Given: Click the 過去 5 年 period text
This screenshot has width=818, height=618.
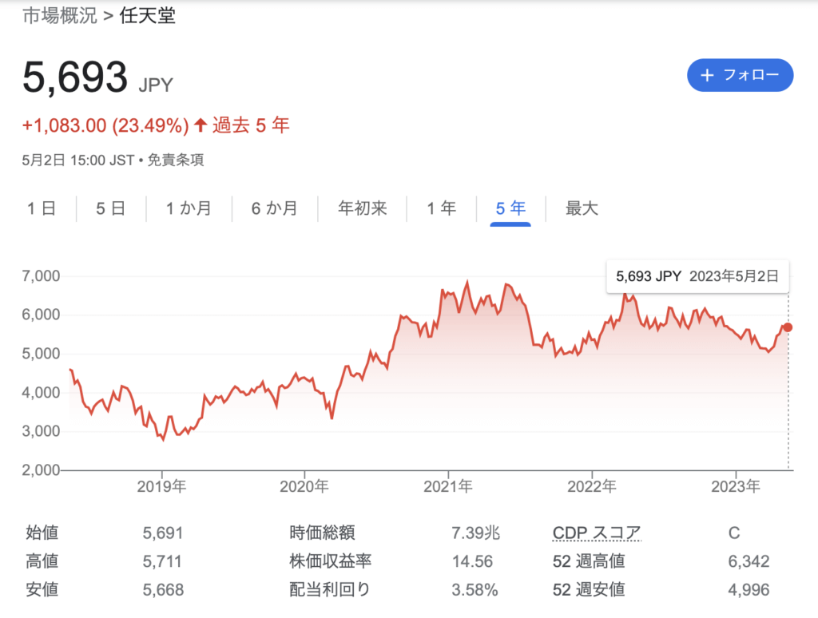Looking at the screenshot, I should 251,125.
